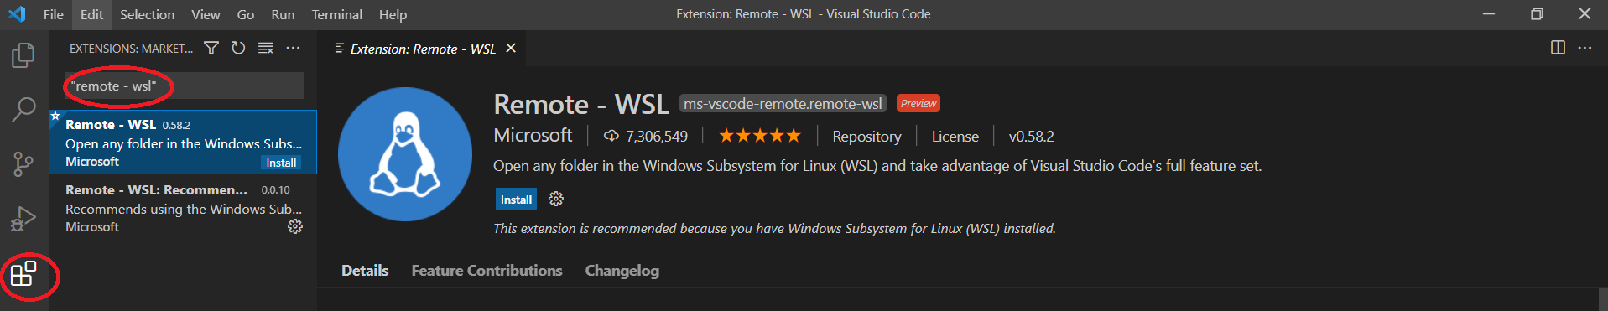The height and width of the screenshot is (311, 1608).
Task: Switch to the Details tab
Action: 365,270
